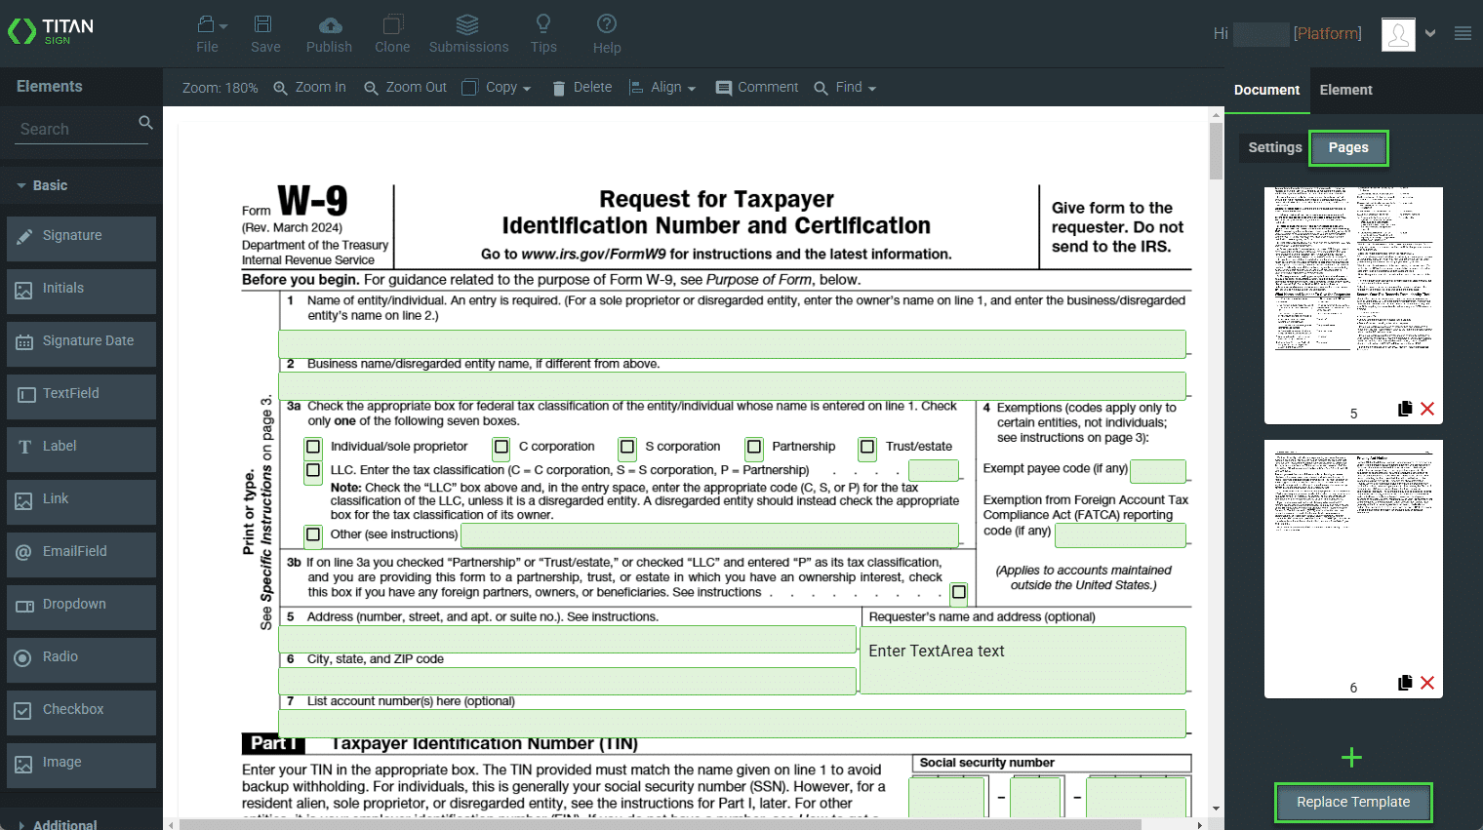
Task: Delete page 5 with red X
Action: pos(1427,409)
